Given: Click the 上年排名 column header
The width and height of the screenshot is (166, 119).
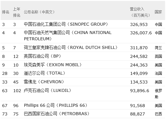Looking at the screenshot, I should coord(17,12).
